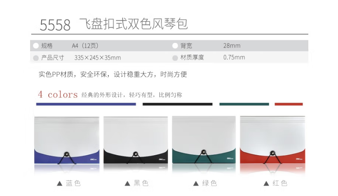Click the triangle marker beside 黑色
Image resolution: width=338 pixels, height=196 pixels.
(x=127, y=184)
